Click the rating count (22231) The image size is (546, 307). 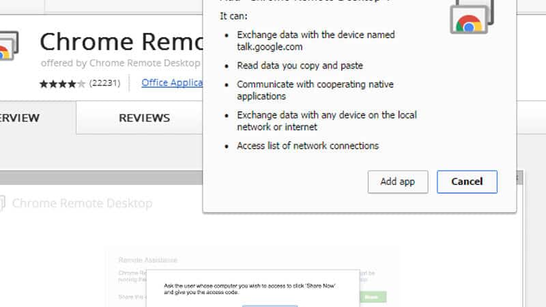(104, 83)
